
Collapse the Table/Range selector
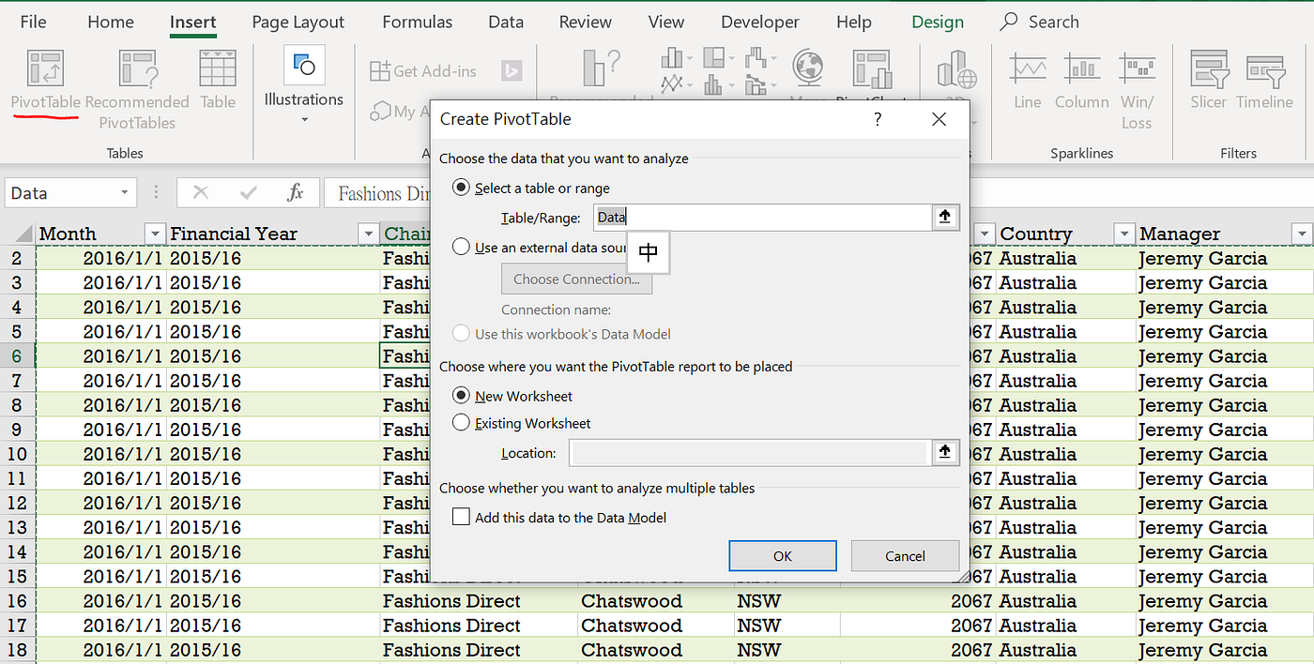tap(944, 218)
